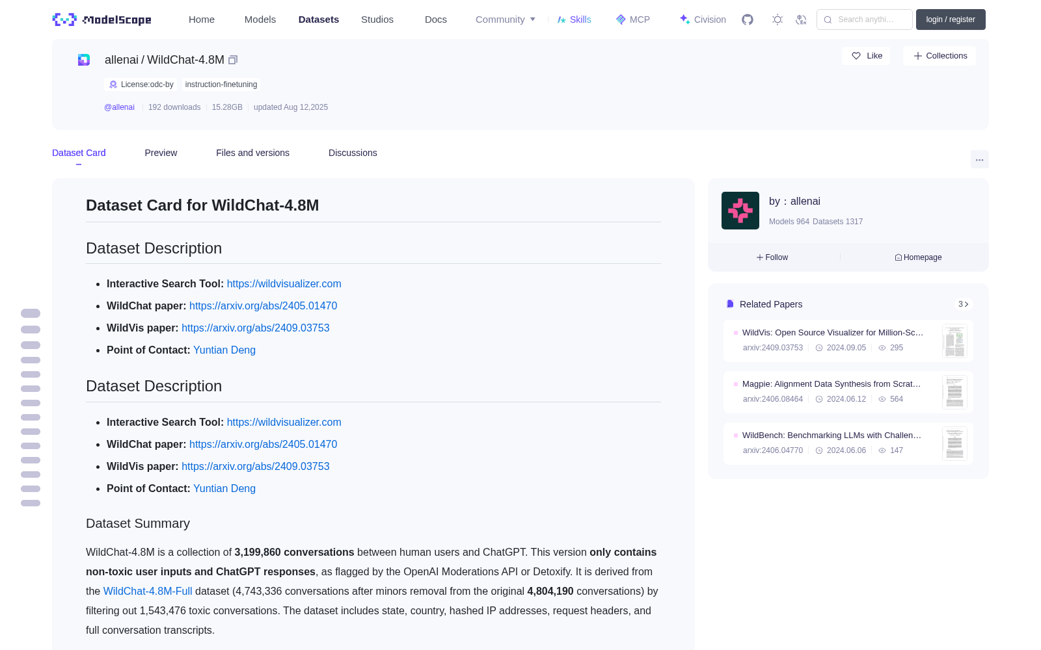Open WildBench Benchmarking LLMs paper

coord(831,435)
